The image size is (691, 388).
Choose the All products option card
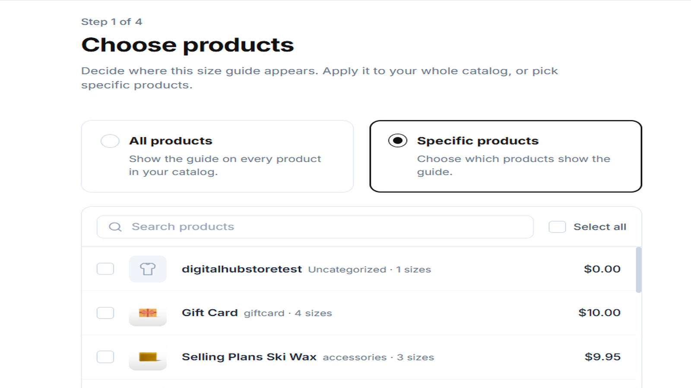click(217, 156)
